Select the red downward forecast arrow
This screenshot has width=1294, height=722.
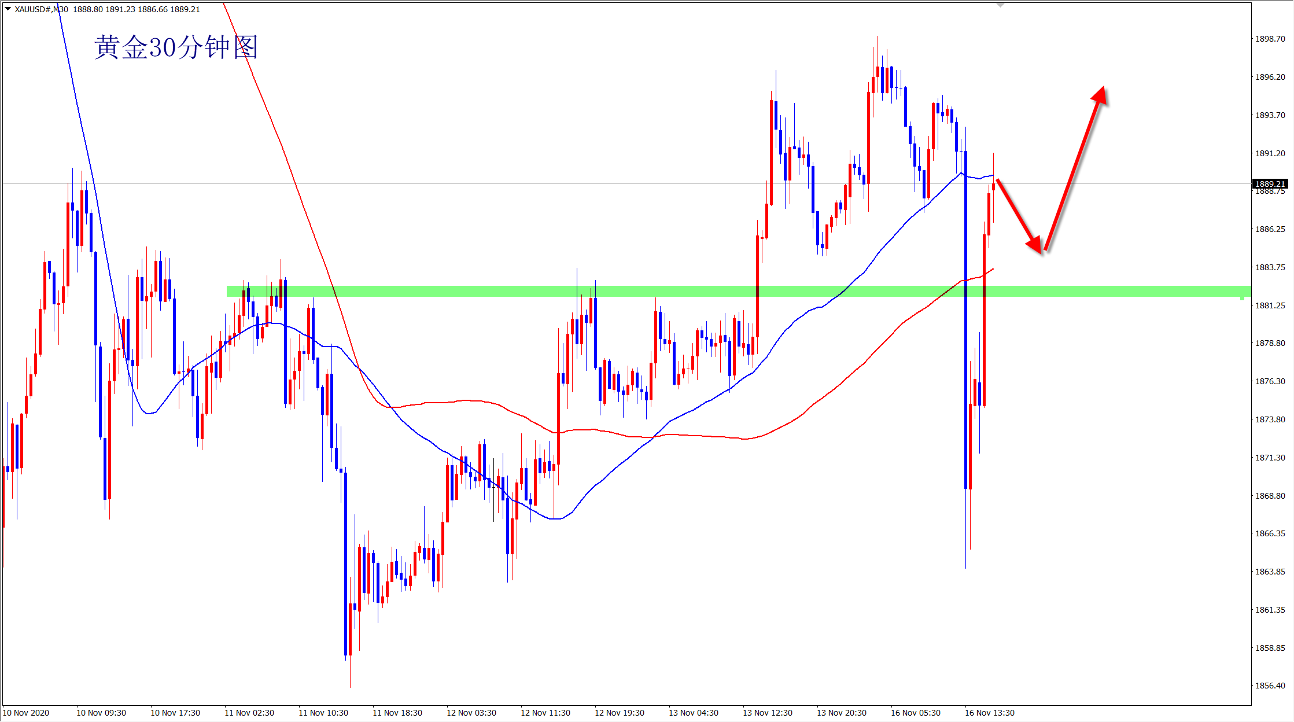tap(1019, 215)
